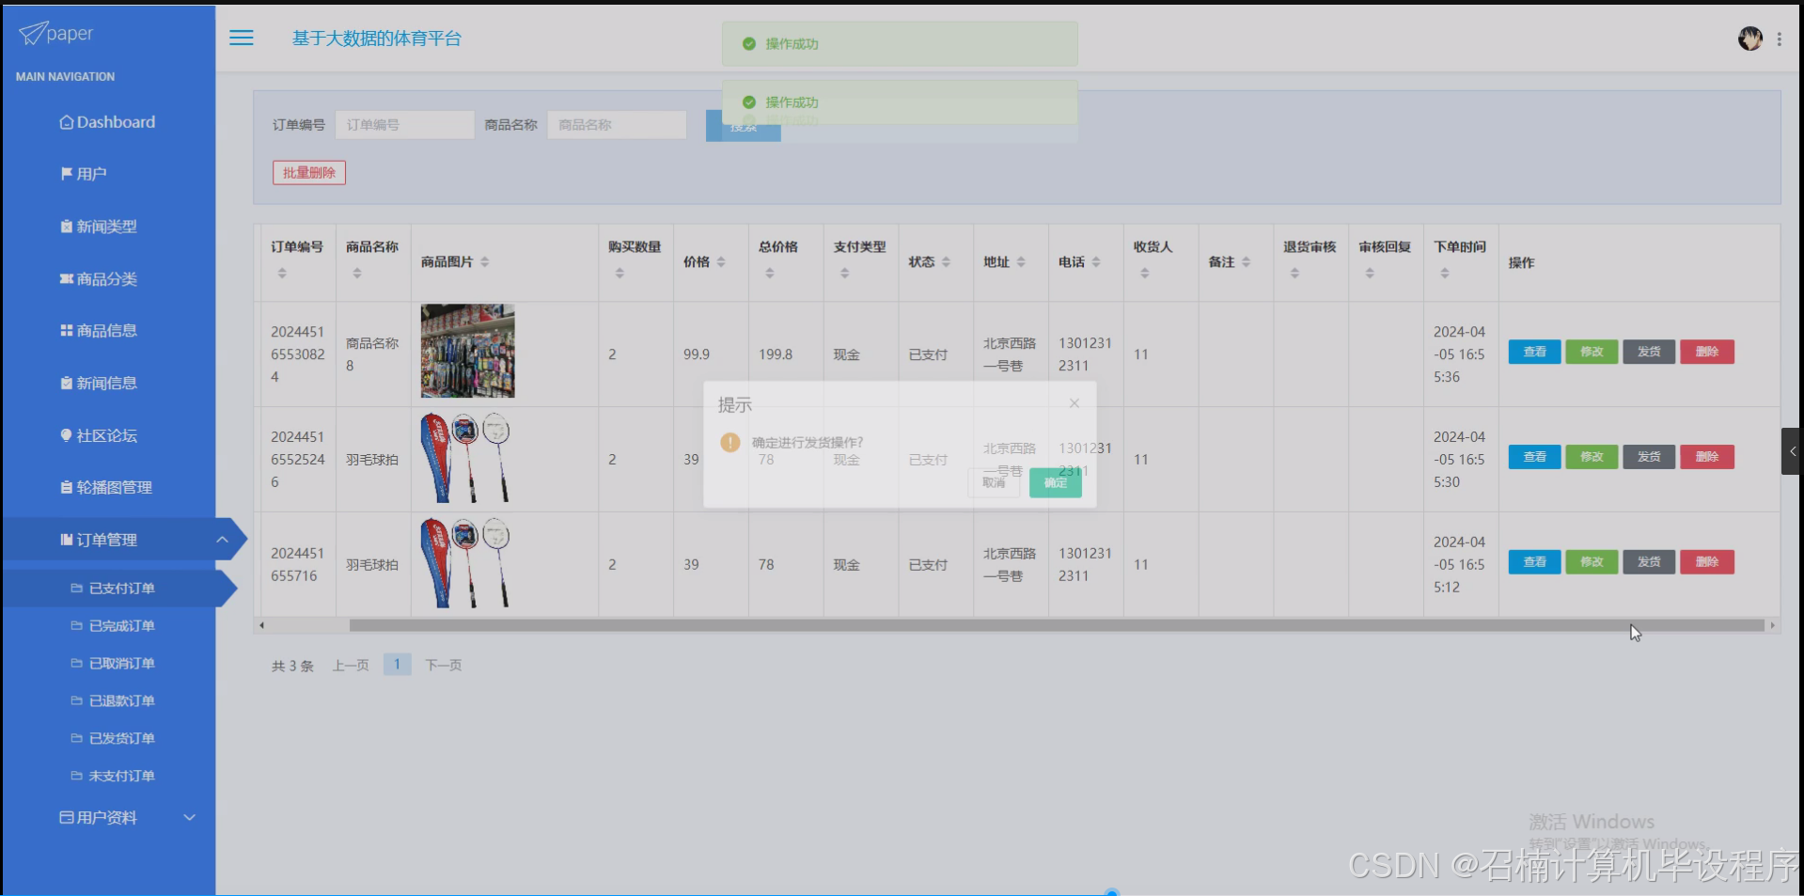Screen dimensions: 1804x896
Task: Sort by 支付类型 column
Action: click(x=844, y=274)
